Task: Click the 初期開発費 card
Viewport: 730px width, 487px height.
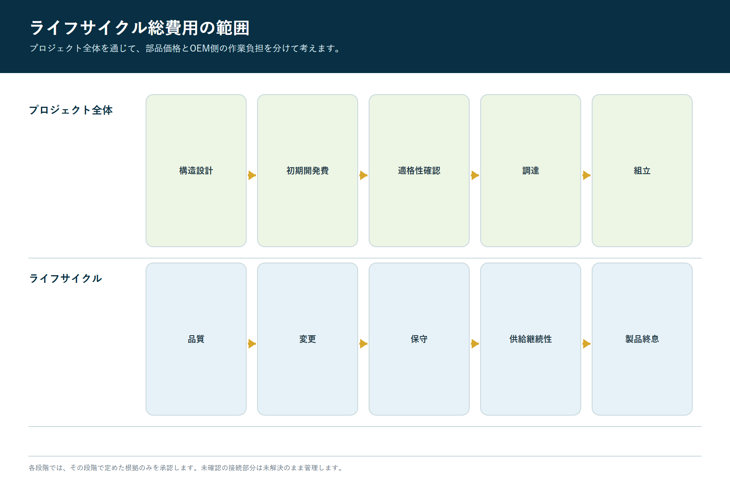Action: tap(307, 170)
